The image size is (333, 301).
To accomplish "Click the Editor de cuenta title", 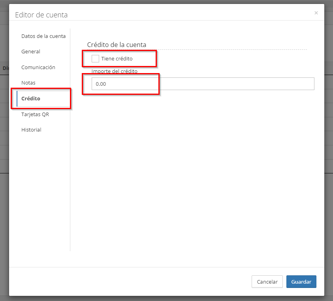I will point(41,15).
